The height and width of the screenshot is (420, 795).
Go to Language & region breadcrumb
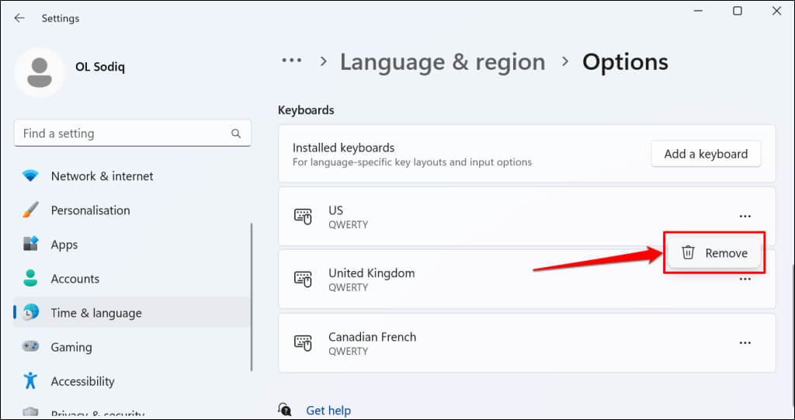(x=443, y=61)
